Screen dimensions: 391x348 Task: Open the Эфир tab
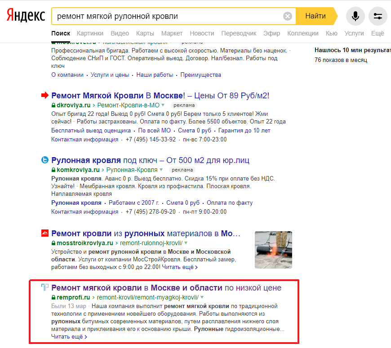[271, 33]
